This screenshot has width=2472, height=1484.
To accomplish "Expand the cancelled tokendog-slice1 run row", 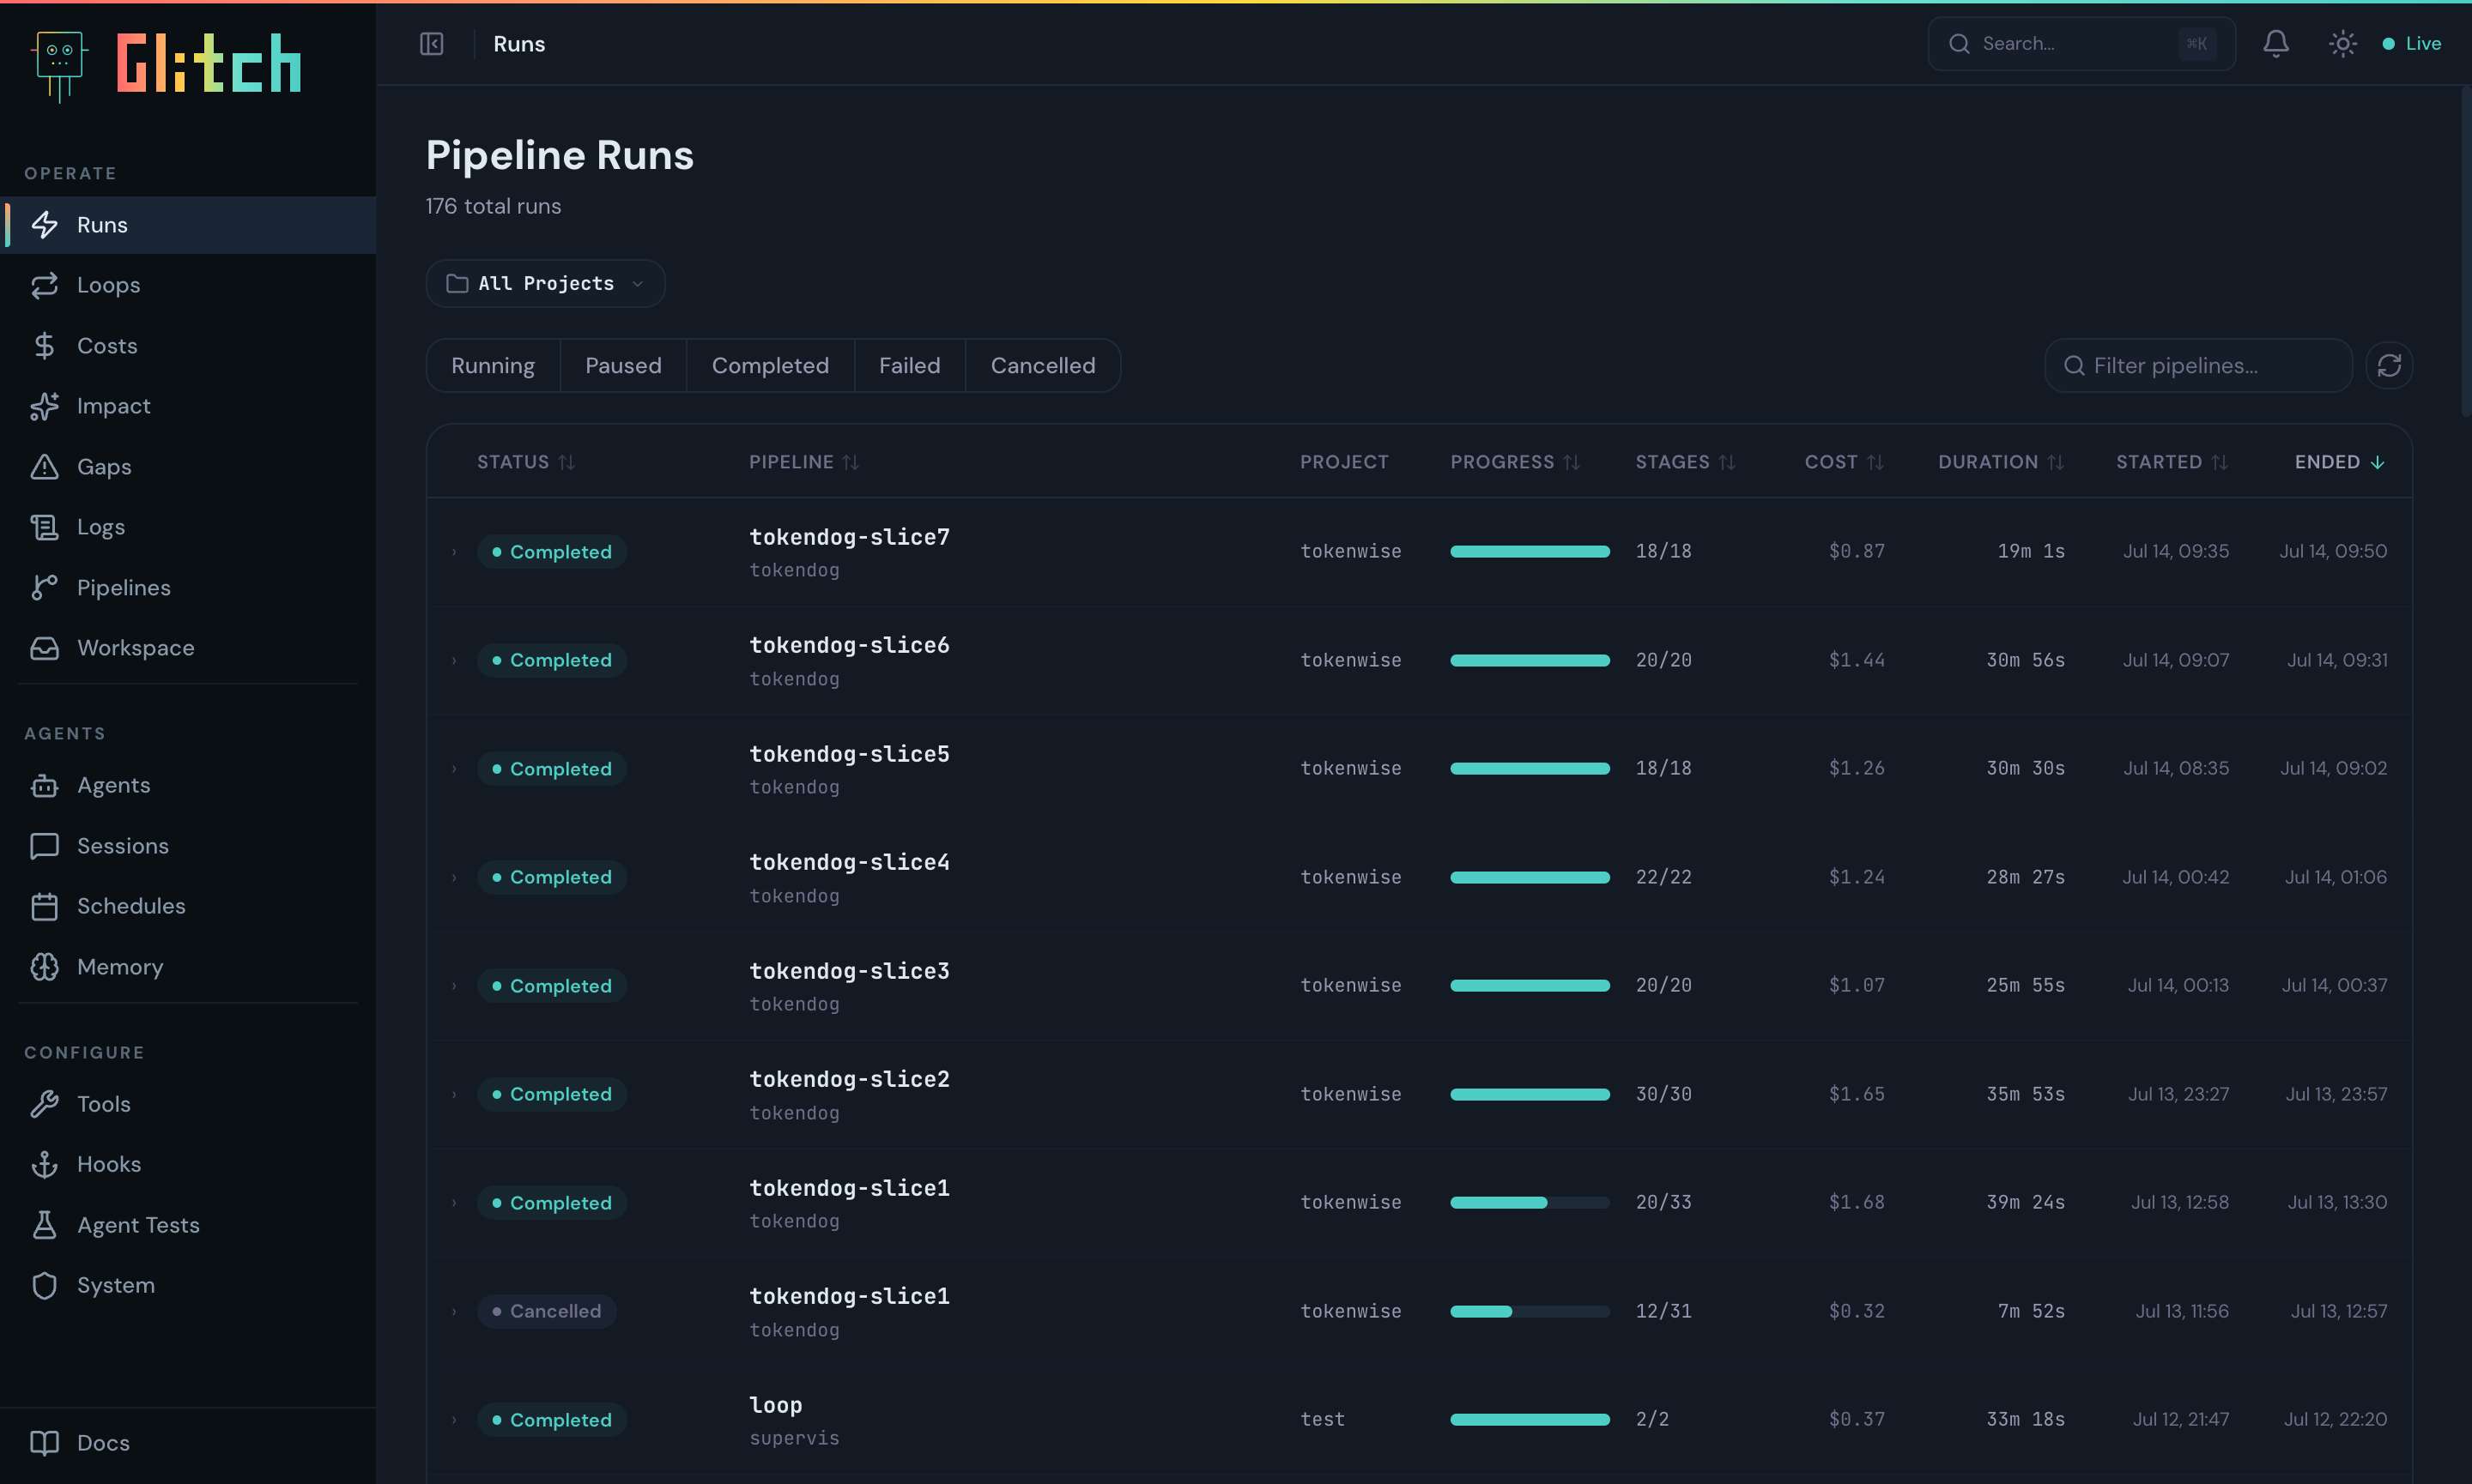I will coord(453,1312).
